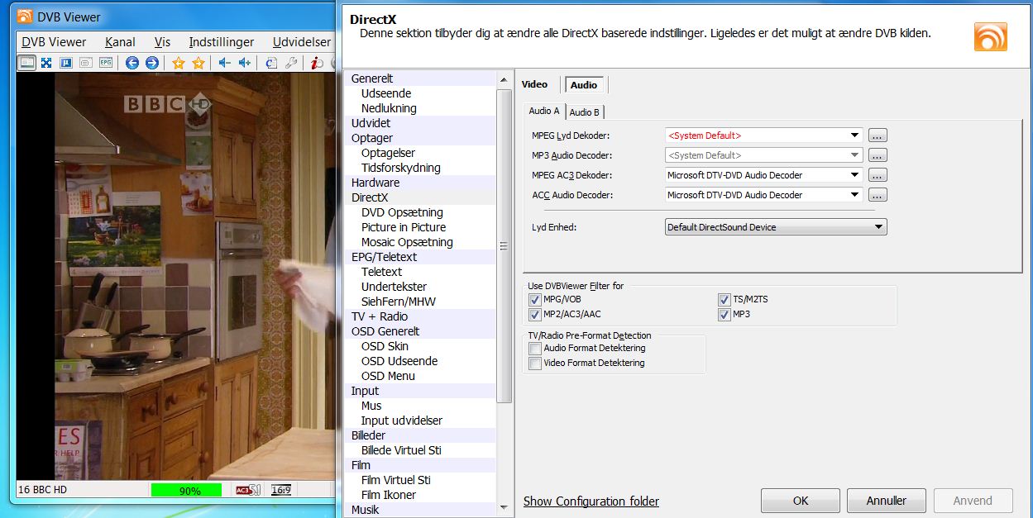Click the blue μ toolbar icon

click(65, 63)
